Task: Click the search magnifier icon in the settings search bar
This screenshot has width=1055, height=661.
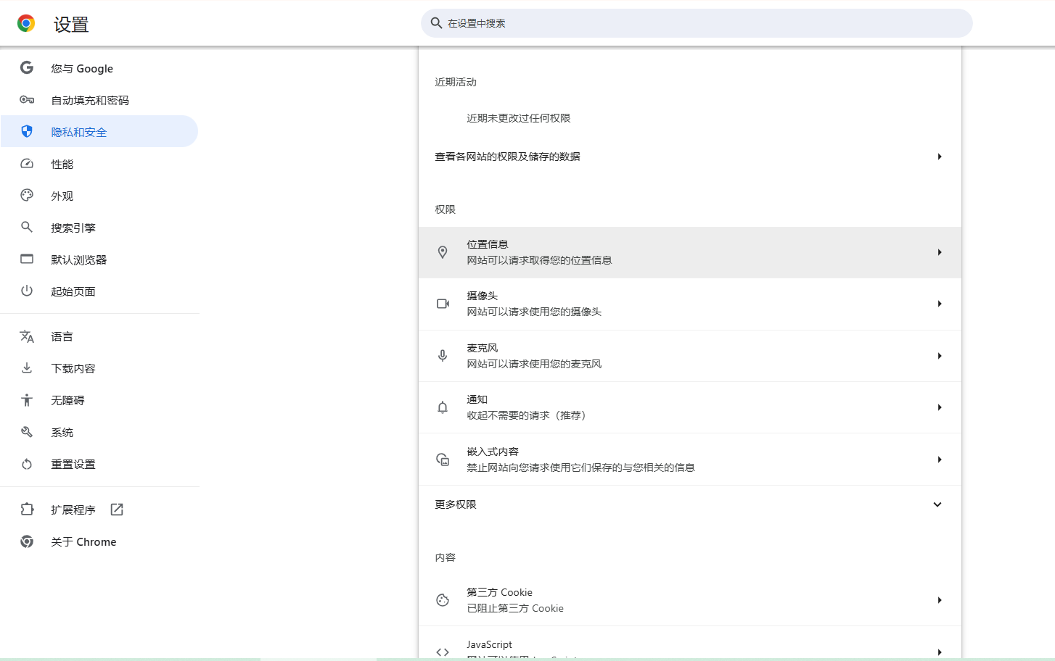Action: [436, 23]
